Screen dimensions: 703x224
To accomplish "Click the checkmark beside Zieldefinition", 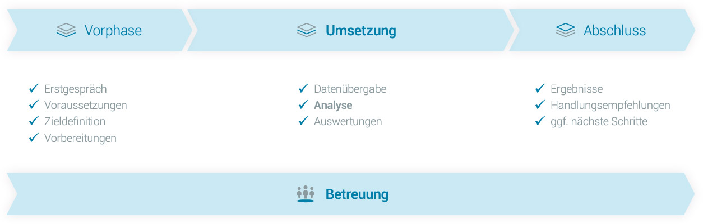I will tap(34, 121).
